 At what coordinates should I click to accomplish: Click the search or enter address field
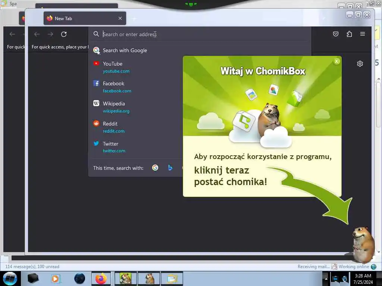click(200, 34)
